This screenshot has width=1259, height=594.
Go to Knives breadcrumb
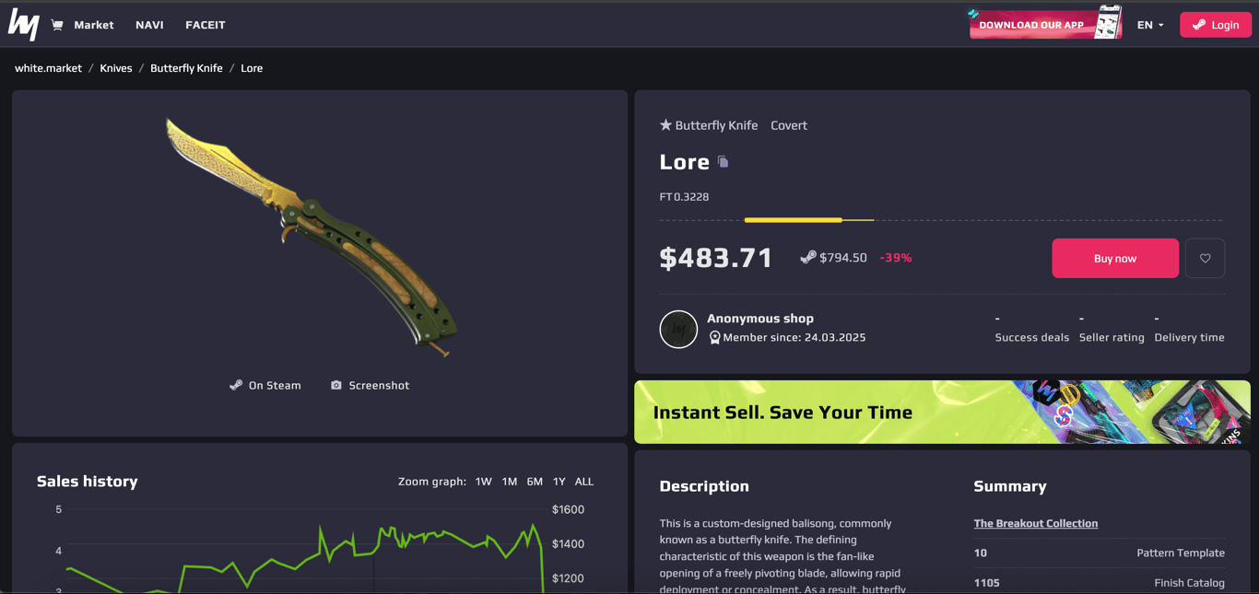116,68
